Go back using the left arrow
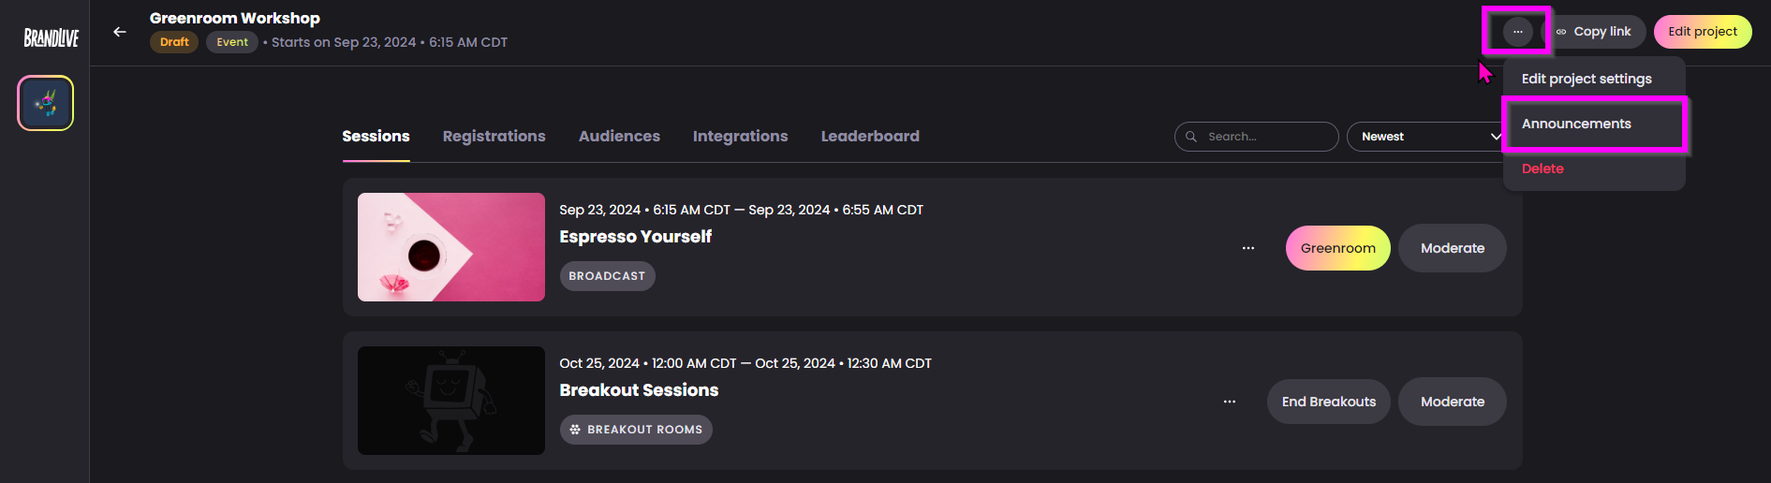The width and height of the screenshot is (1771, 483). pyautogui.click(x=119, y=32)
